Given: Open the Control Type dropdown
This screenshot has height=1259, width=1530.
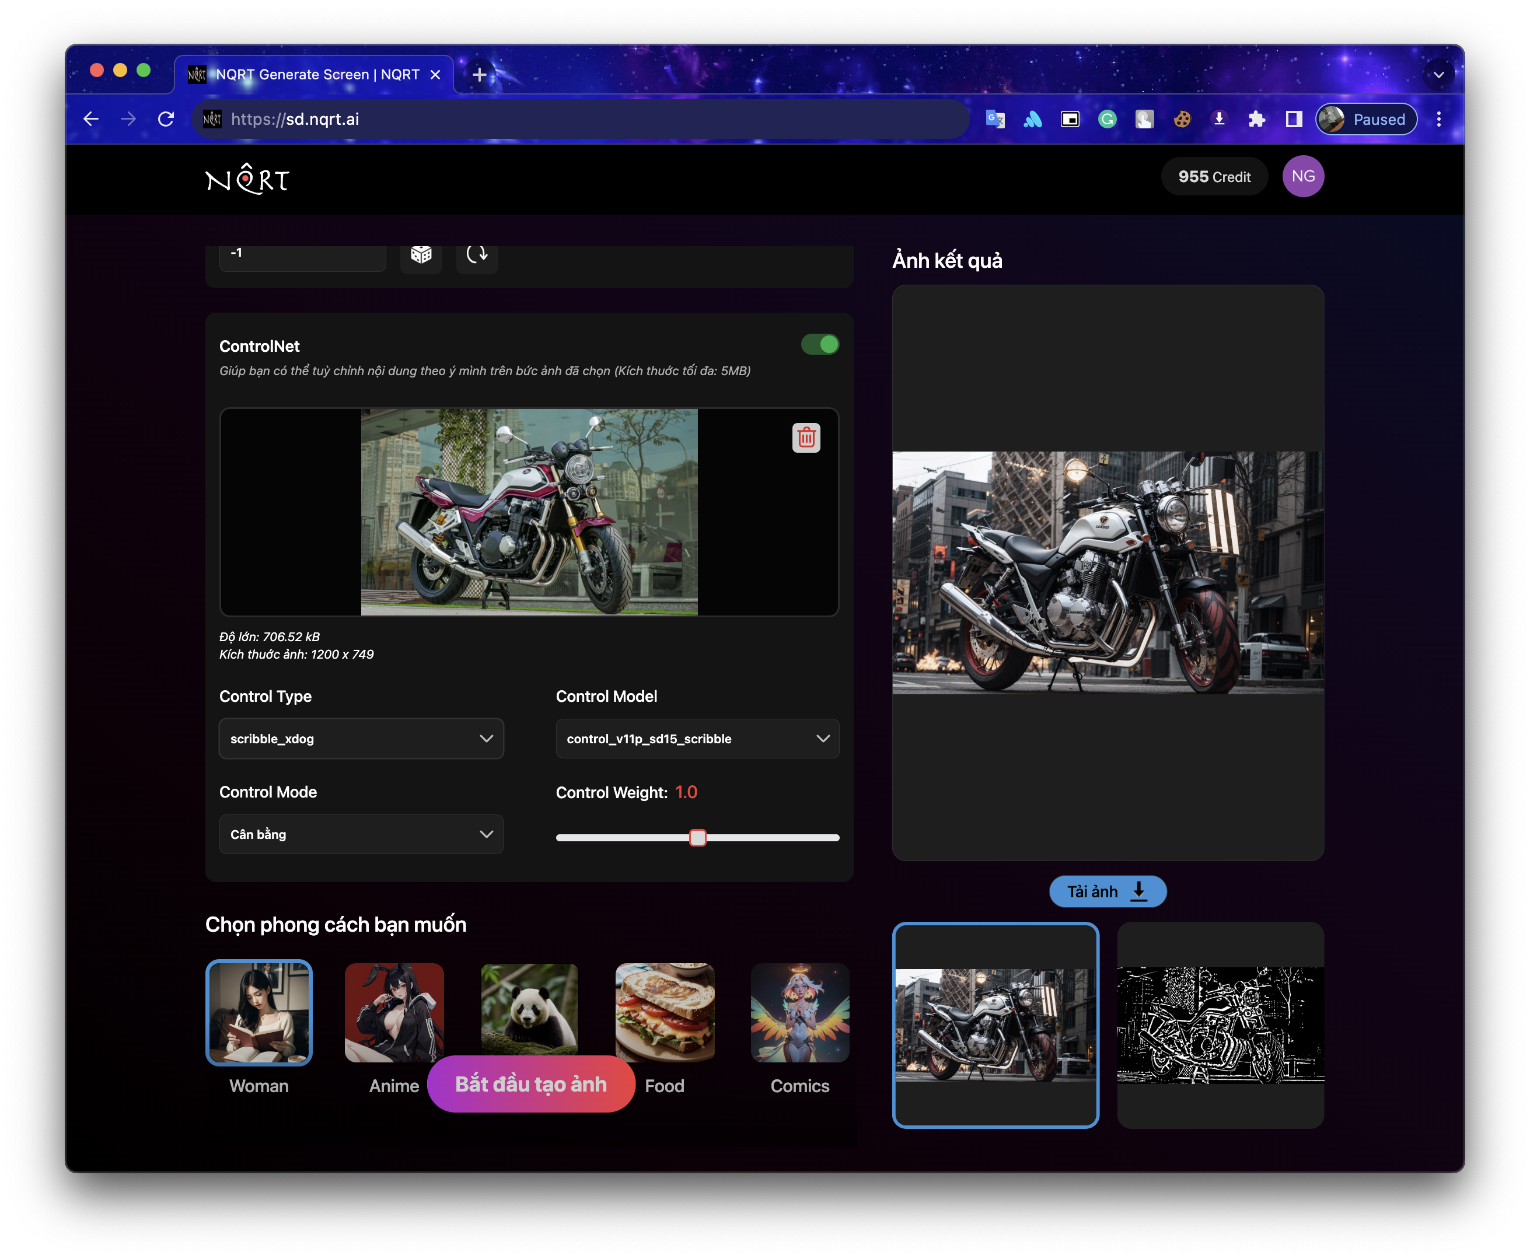Looking at the screenshot, I should point(361,738).
